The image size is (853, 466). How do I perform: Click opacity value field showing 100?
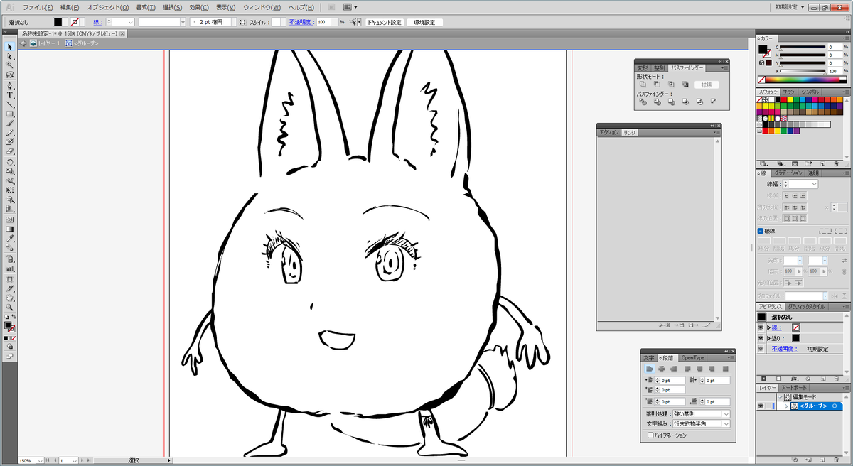point(327,22)
